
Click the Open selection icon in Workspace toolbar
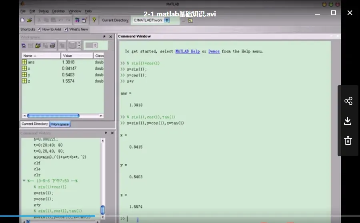pos(30,46)
